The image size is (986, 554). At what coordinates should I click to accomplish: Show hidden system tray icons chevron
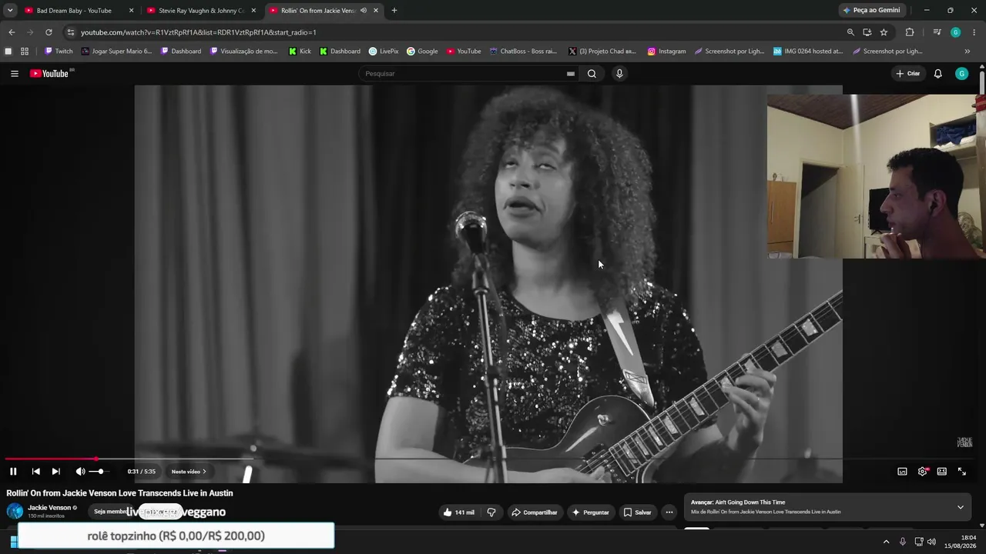(x=886, y=542)
